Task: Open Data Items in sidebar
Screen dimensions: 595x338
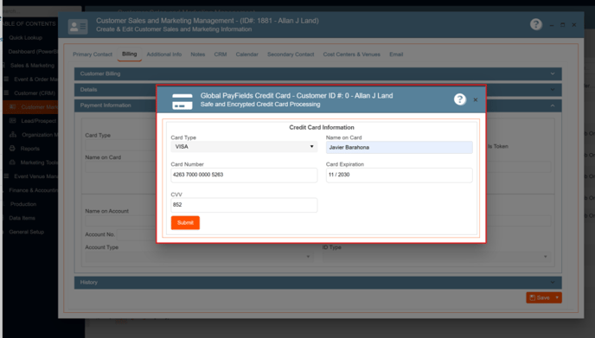Action: (x=22, y=218)
